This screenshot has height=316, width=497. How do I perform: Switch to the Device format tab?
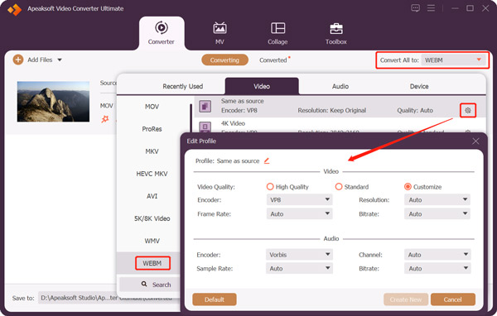tap(419, 86)
